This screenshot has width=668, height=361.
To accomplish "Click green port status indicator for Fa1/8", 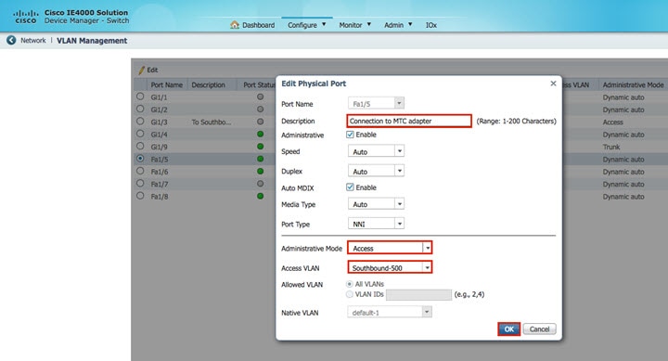I will click(x=260, y=196).
